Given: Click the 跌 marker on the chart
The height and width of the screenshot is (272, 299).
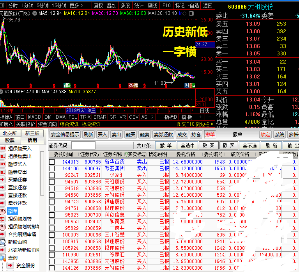Looking at the screenshot, I should 67,85.
